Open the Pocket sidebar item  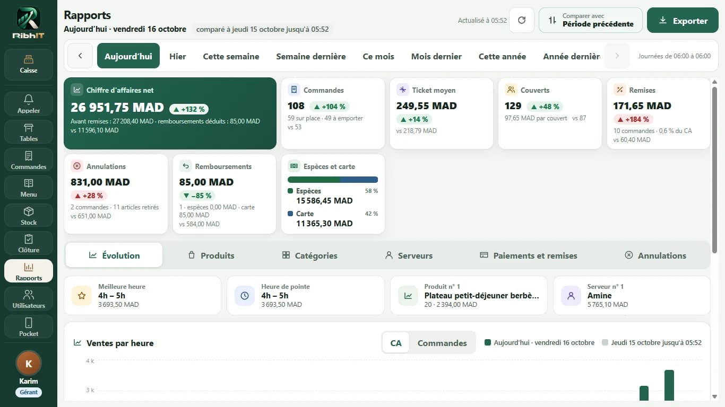(x=29, y=326)
